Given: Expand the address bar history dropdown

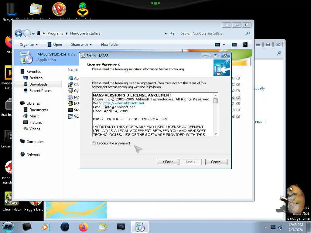Looking at the screenshot, I should point(166,34).
